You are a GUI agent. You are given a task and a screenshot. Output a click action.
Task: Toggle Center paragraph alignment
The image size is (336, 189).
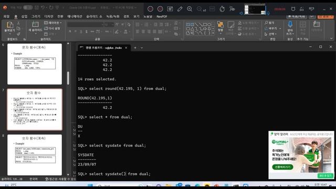click(x=143, y=31)
